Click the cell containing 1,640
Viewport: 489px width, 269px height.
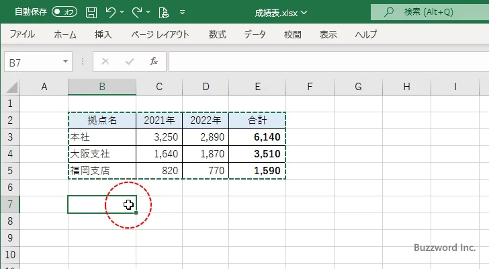(x=159, y=154)
